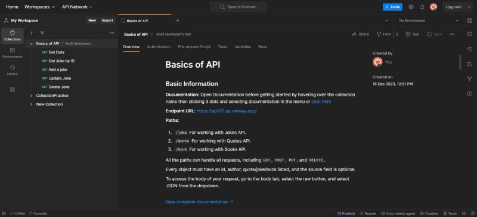Open the Environments sidebar panel
This screenshot has height=217, width=477.
pyautogui.click(x=13, y=53)
